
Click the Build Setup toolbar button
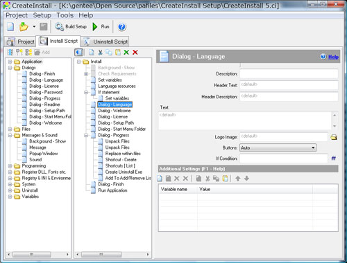(71, 27)
